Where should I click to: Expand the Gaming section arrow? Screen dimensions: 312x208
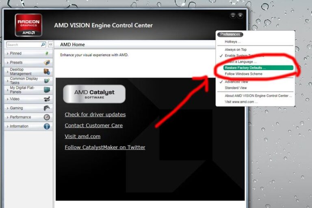click(x=7, y=108)
